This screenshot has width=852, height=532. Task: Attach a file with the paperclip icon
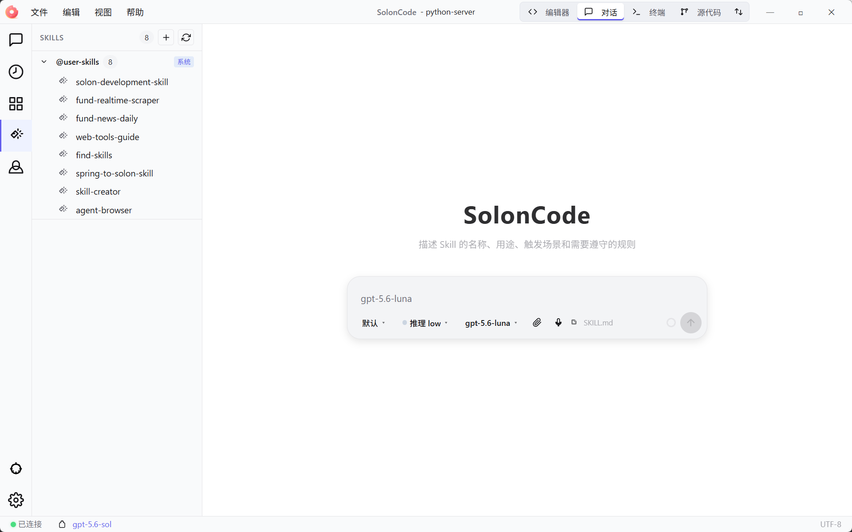[x=537, y=322]
